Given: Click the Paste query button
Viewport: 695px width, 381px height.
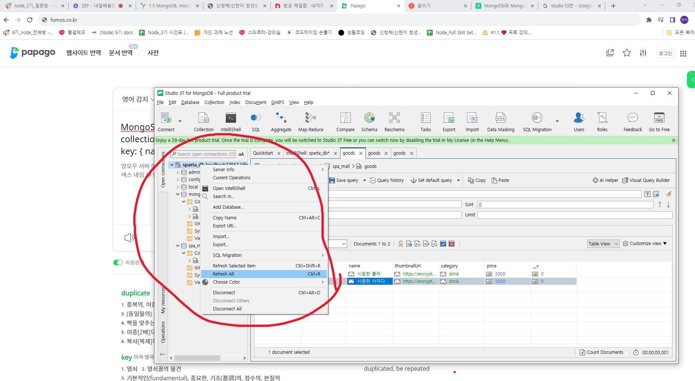Looking at the screenshot, I should (x=500, y=180).
